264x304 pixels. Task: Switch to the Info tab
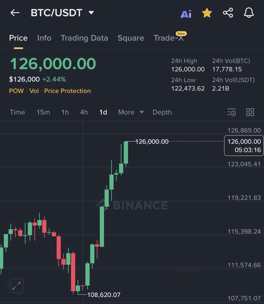click(44, 38)
